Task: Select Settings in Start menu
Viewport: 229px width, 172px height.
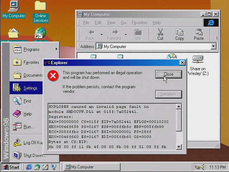Action: [x=26, y=88]
